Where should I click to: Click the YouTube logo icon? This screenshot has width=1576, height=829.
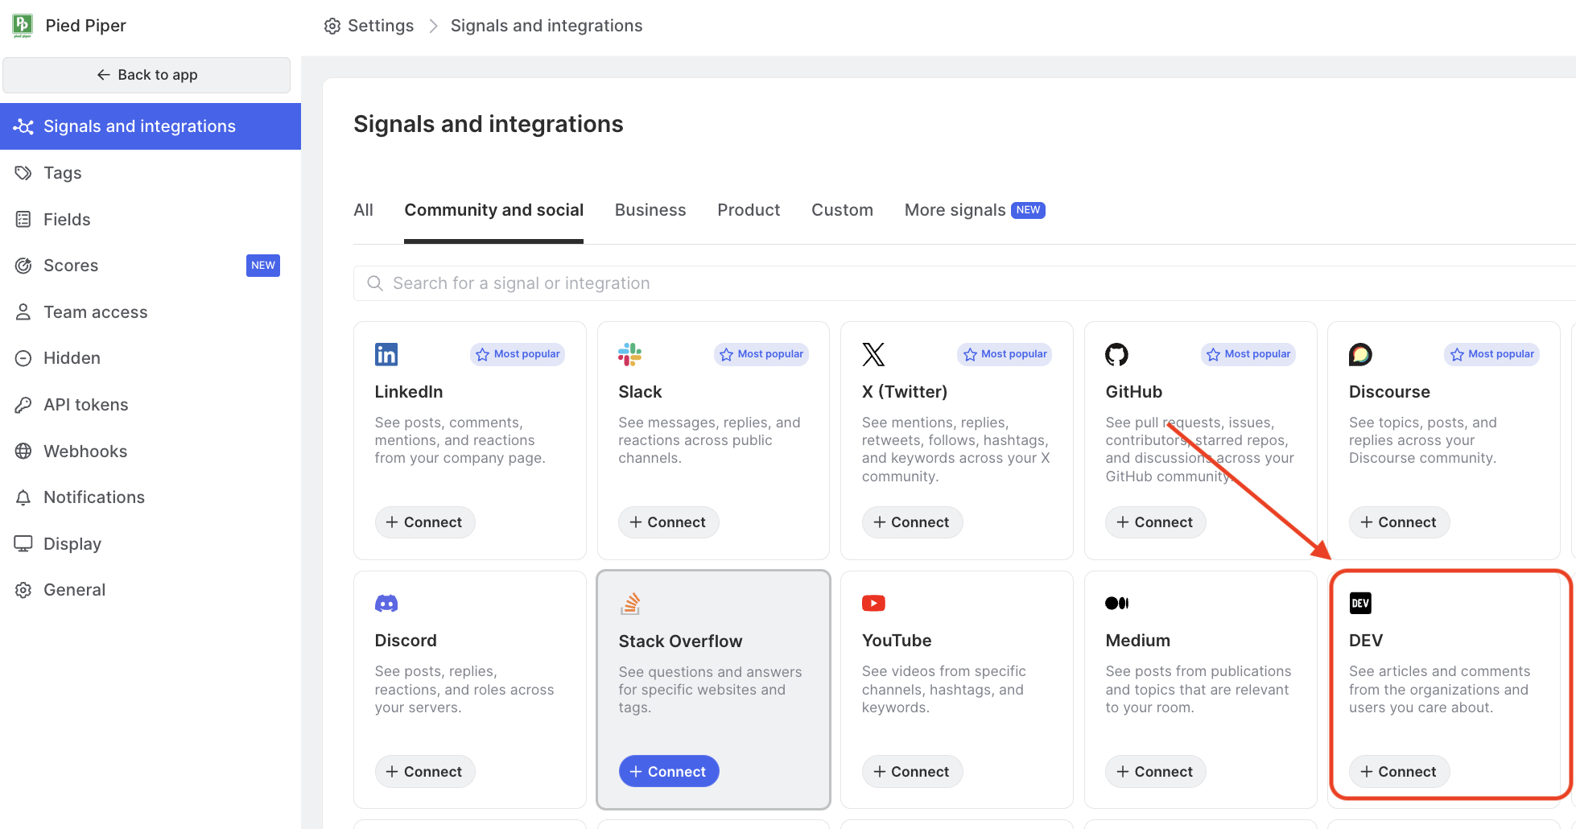[873, 603]
